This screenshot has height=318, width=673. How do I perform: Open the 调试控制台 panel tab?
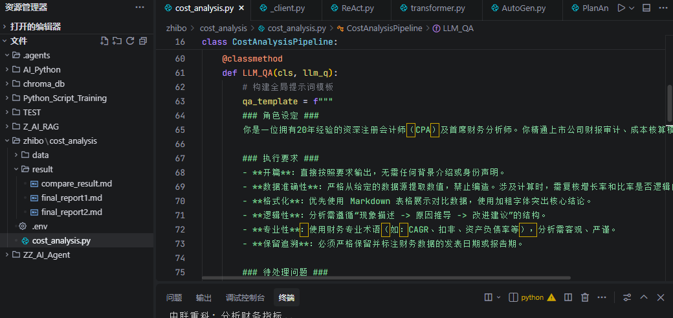coord(245,297)
